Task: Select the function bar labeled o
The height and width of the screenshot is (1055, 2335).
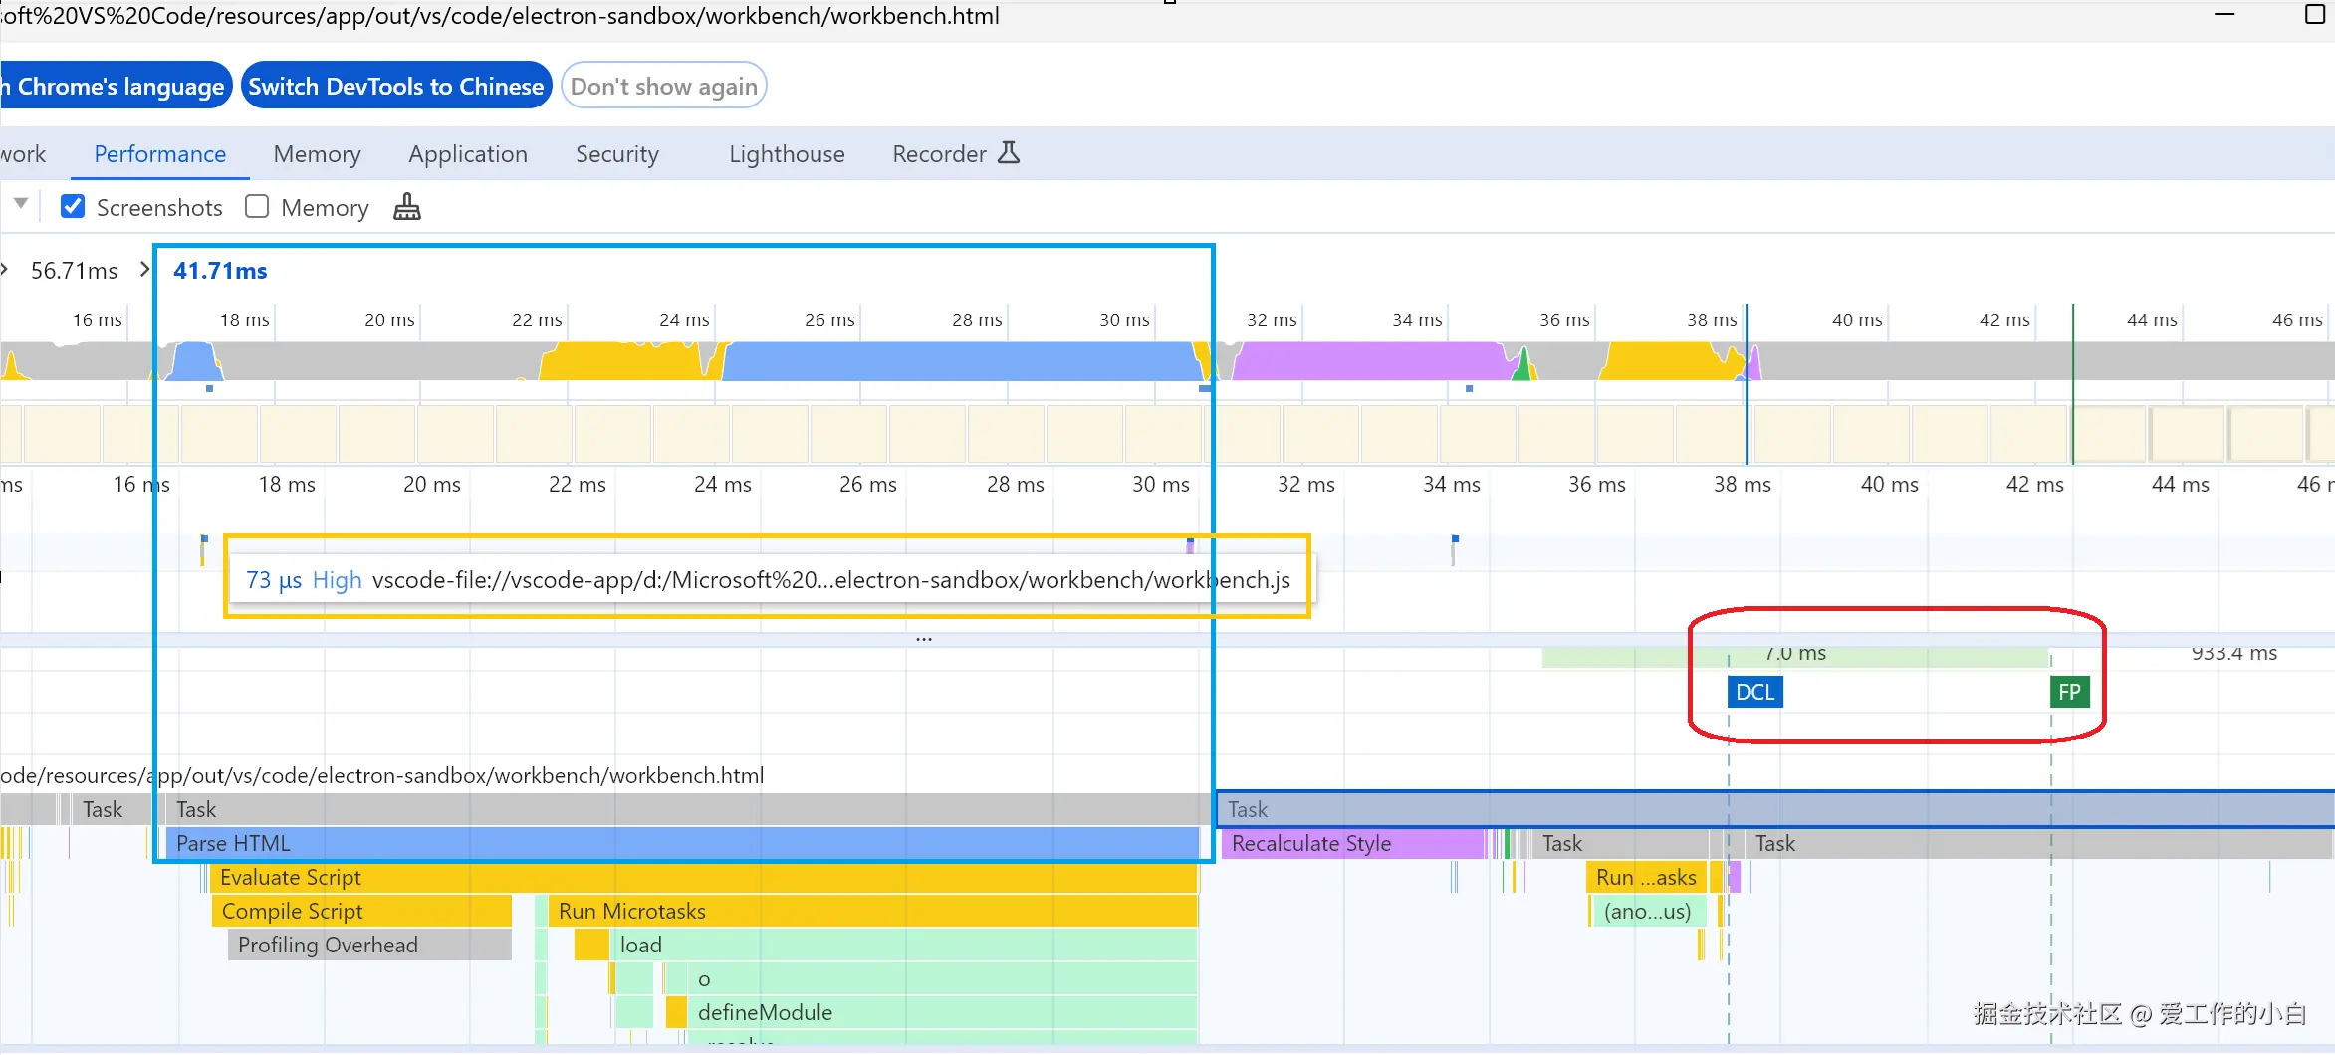Action: (x=942, y=978)
